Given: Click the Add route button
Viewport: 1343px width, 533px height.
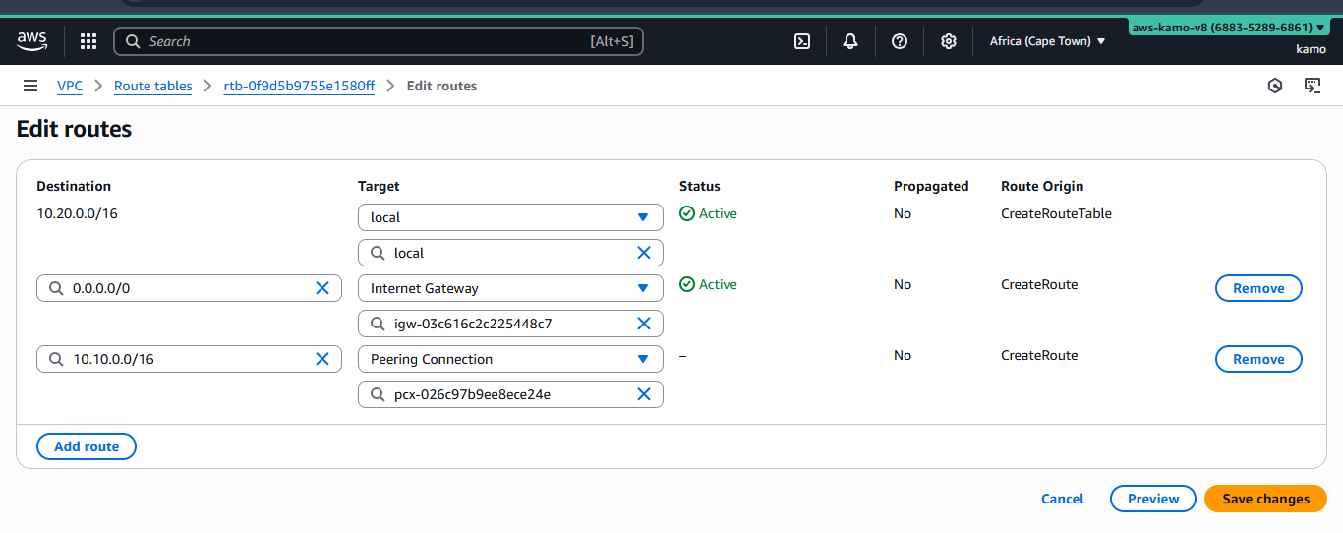Looking at the screenshot, I should (x=87, y=446).
